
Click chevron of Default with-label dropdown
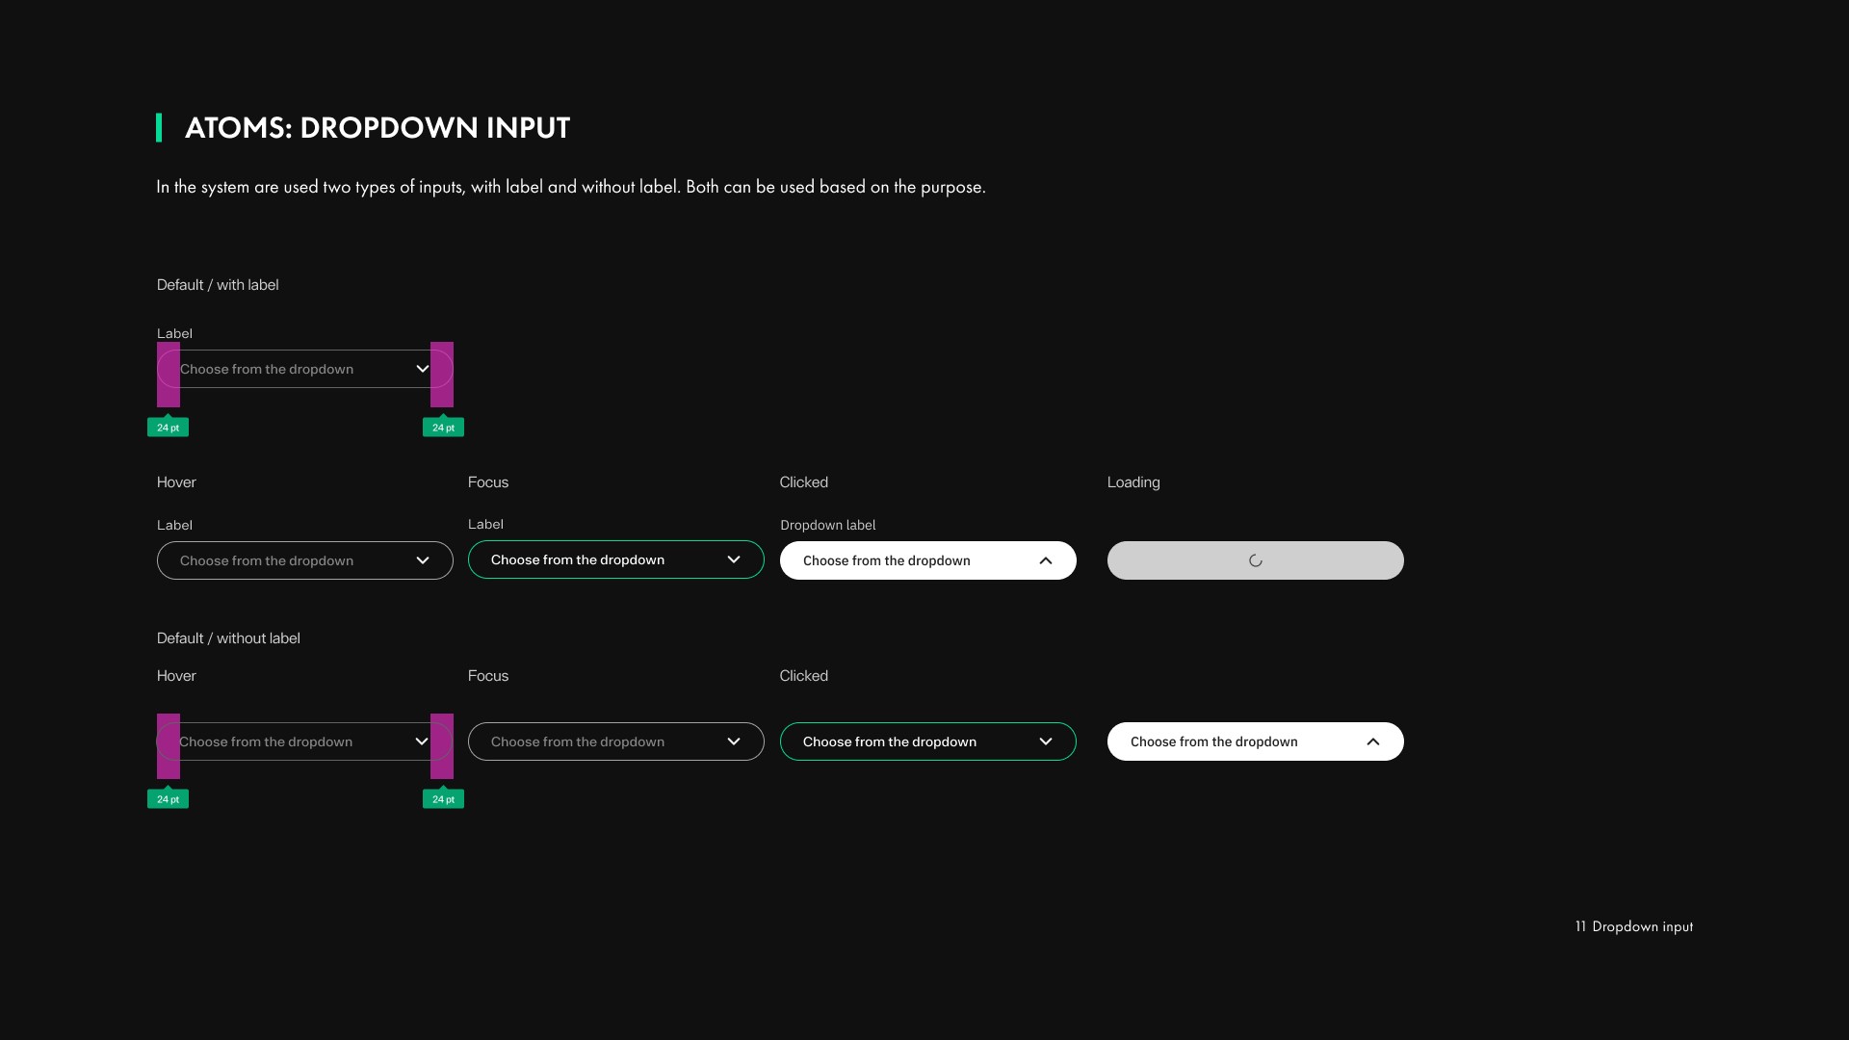click(x=422, y=369)
